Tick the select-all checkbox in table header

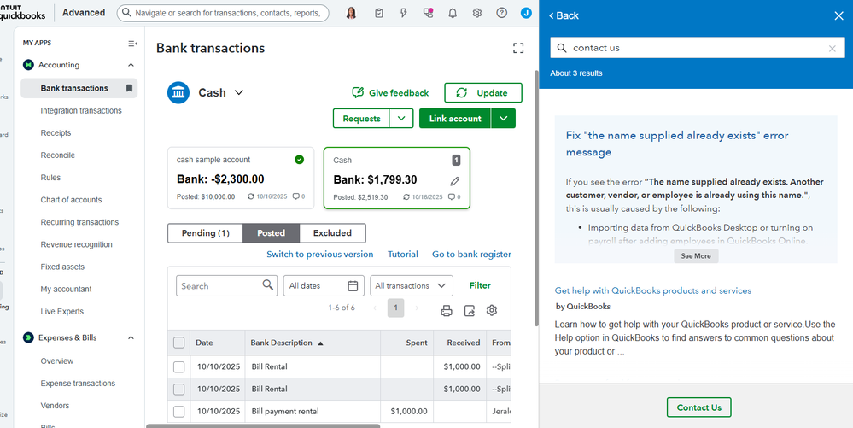click(179, 343)
